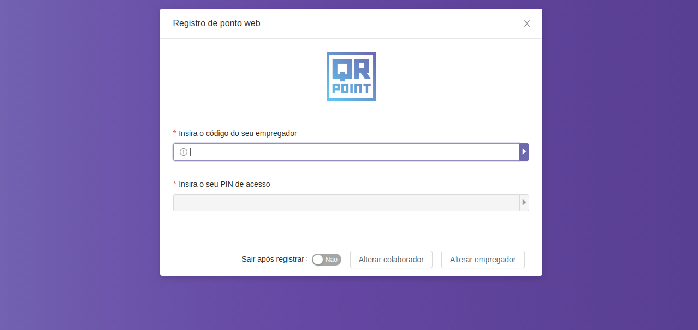Click the 'Não' text on the switch
Viewport: 698px width, 330px height.
[332, 260]
